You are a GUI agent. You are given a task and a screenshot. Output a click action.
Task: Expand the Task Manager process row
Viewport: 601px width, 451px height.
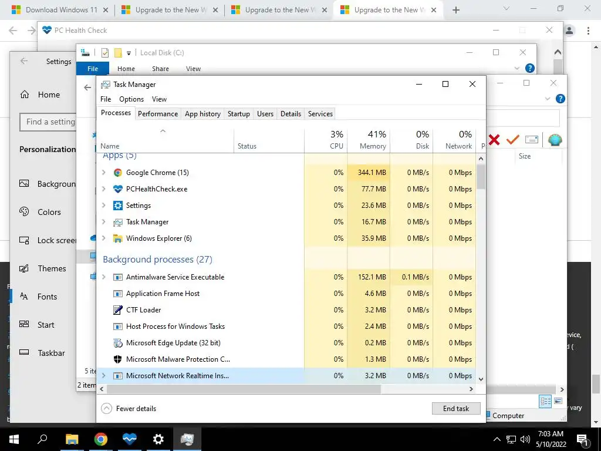(103, 222)
